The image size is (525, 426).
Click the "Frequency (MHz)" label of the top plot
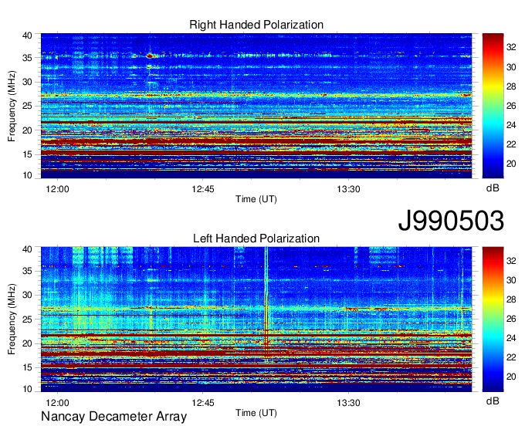tap(12, 106)
